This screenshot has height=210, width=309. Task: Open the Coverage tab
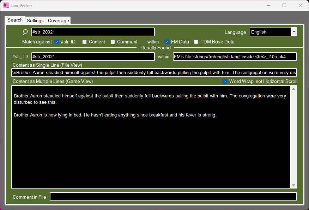point(58,20)
